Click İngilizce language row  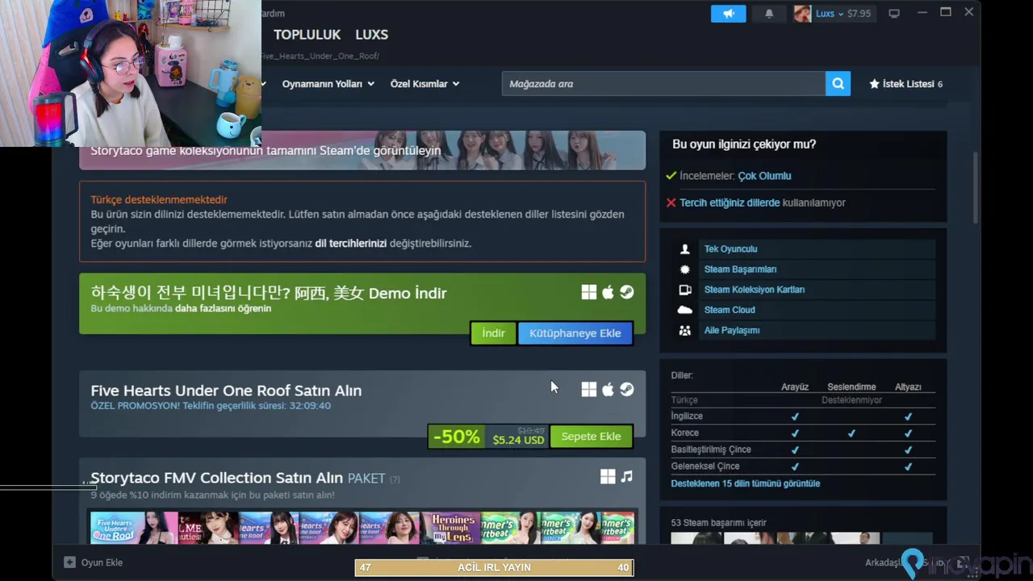[x=803, y=416]
